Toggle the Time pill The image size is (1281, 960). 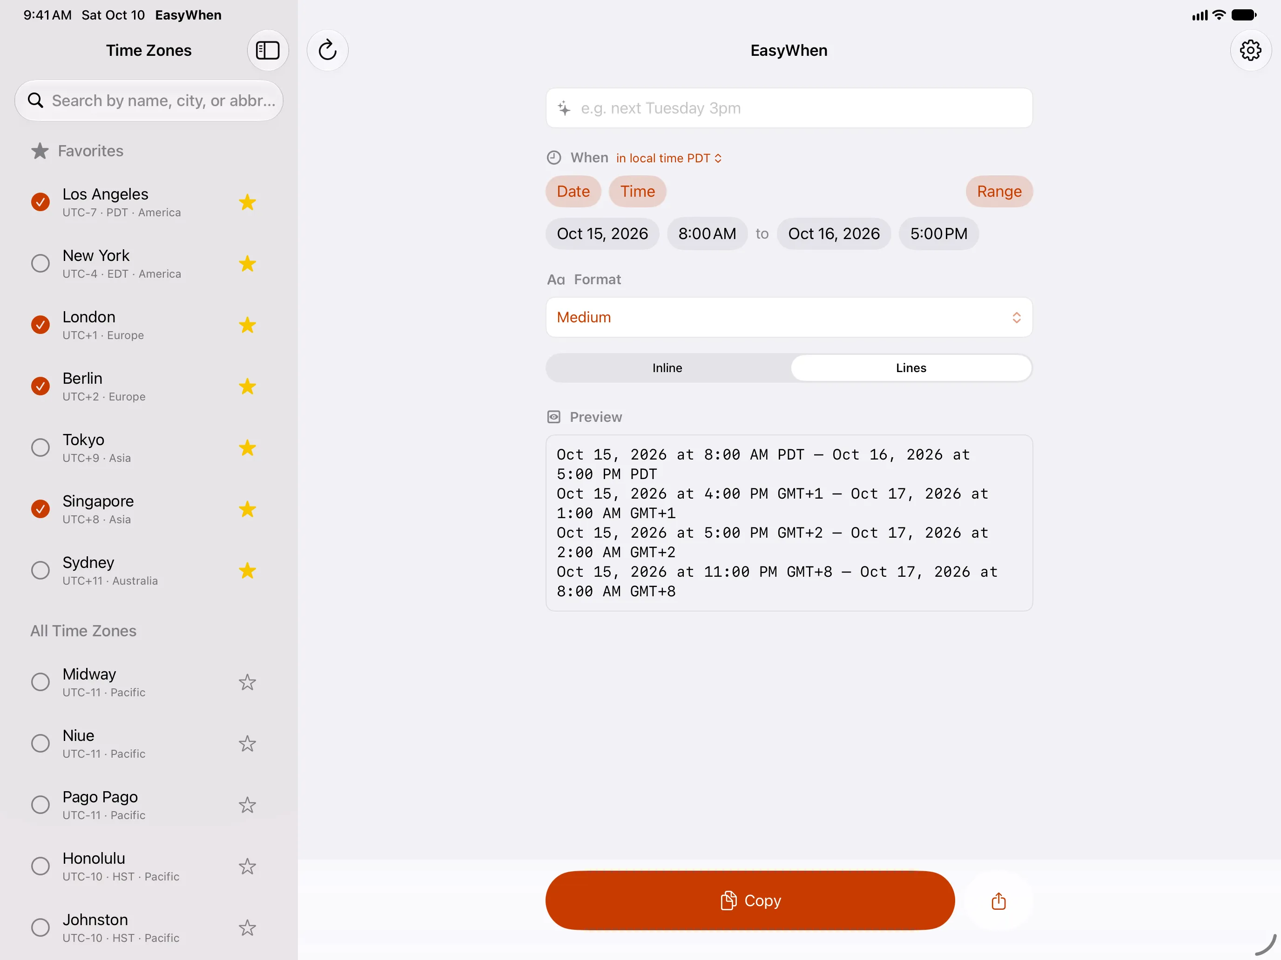[x=638, y=192]
